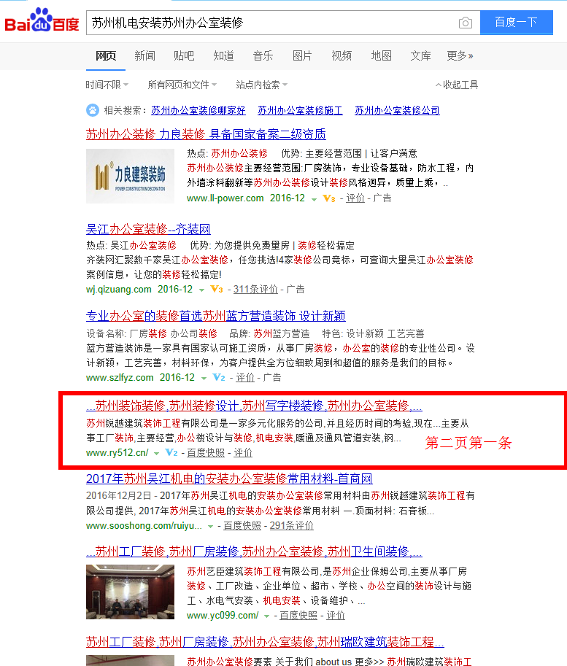This screenshot has height=666, width=567.
Task: Switch to the 视频 tab
Action: click(342, 55)
